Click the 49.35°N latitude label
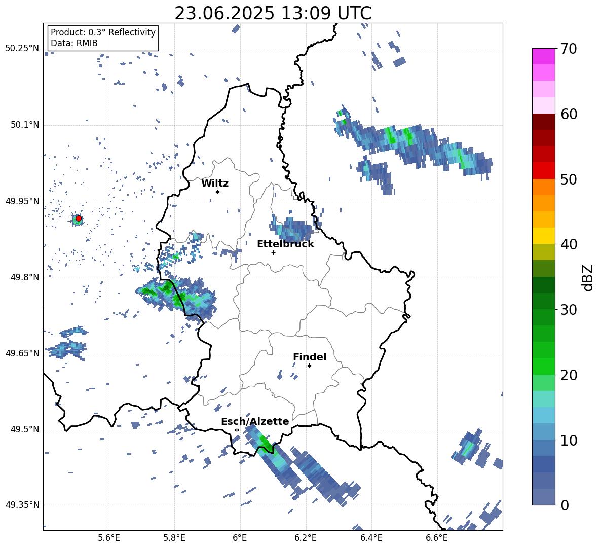 (x=22, y=505)
